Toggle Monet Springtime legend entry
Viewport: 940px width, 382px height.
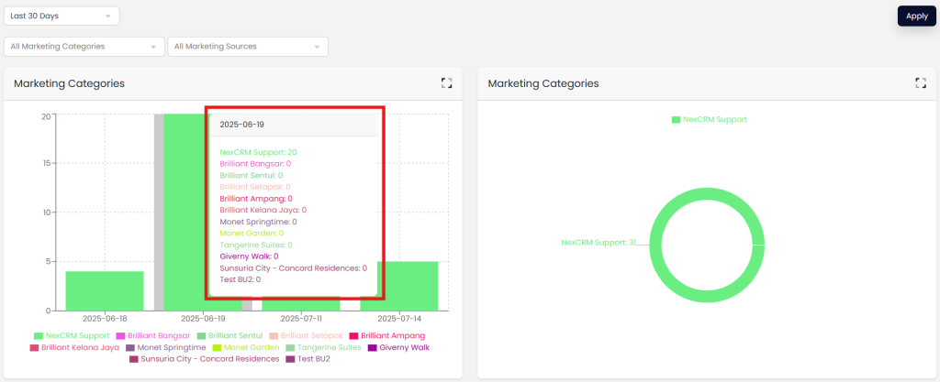click(166, 348)
